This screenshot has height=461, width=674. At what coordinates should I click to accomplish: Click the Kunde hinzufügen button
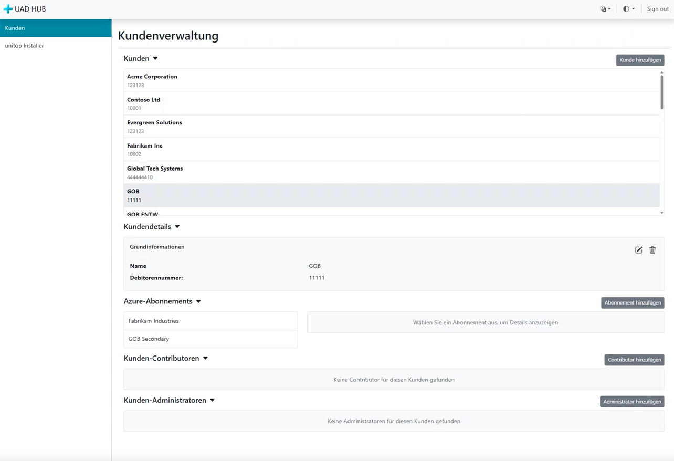(640, 60)
